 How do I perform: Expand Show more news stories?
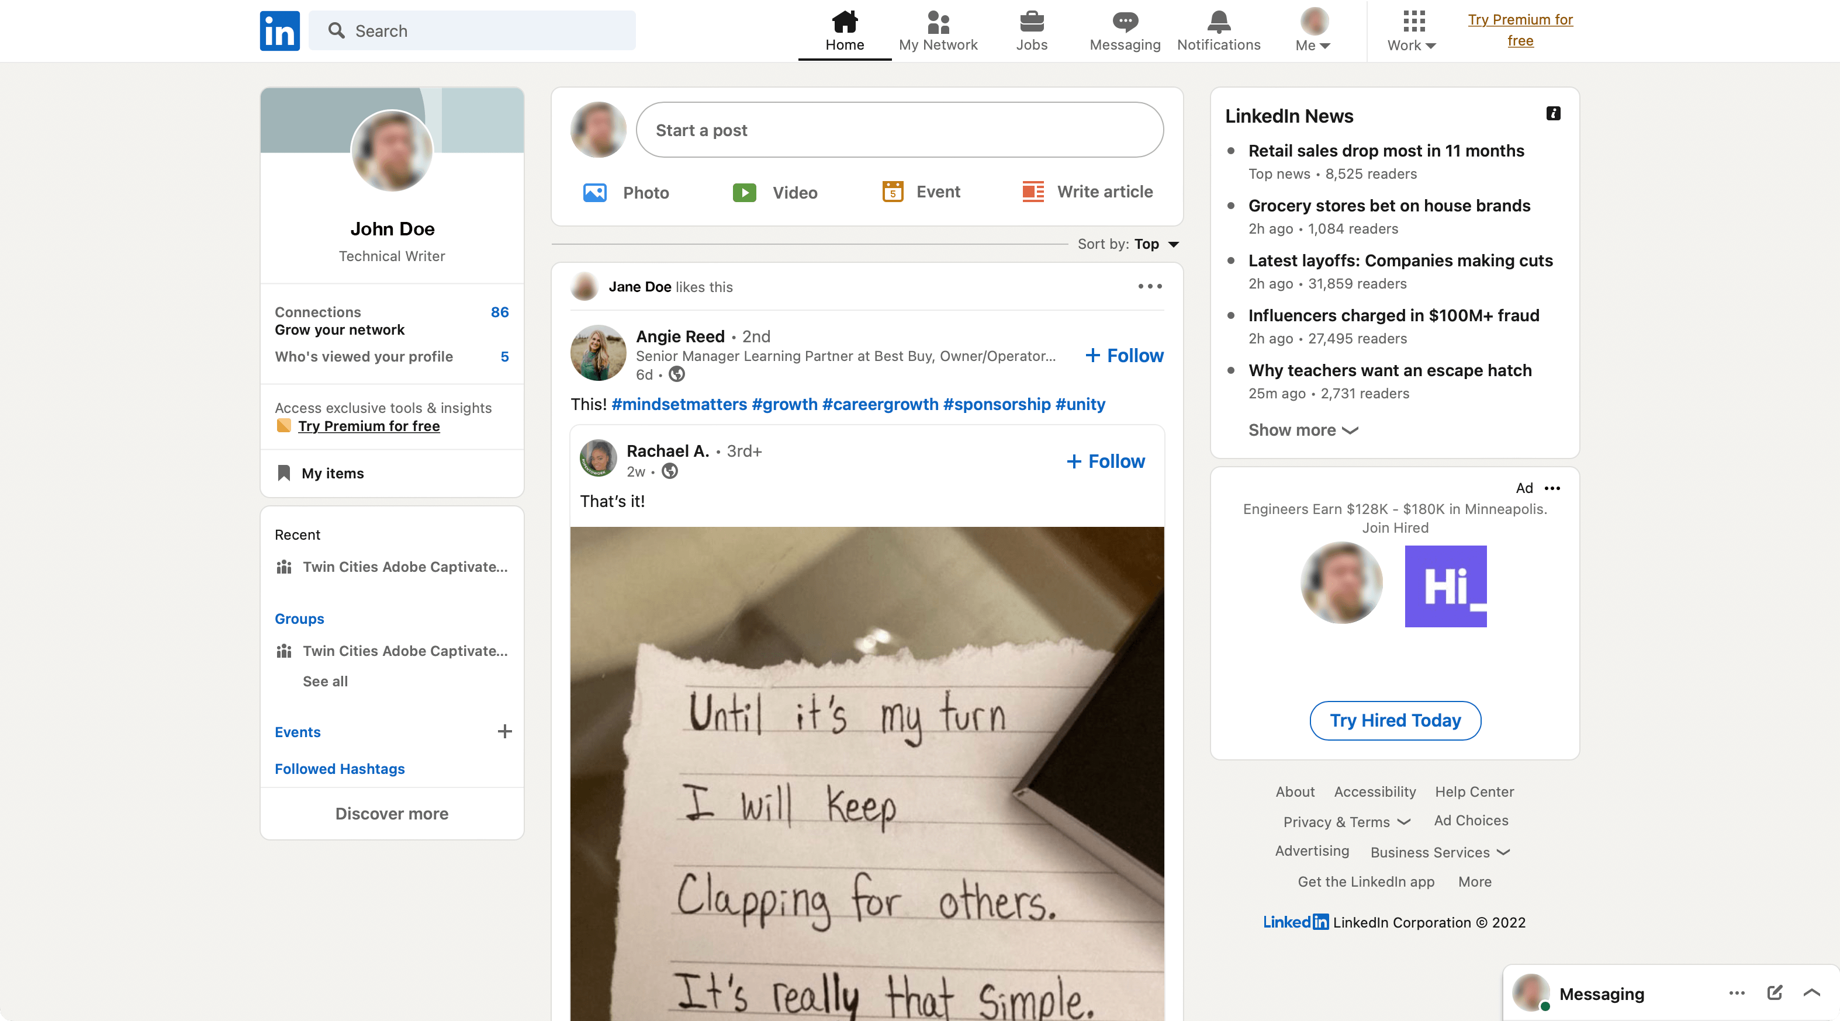[1302, 430]
